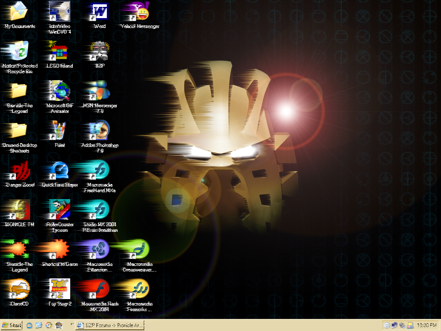The width and height of the screenshot is (441, 331).
Task: Open the MSN Messenger 7.0 shortcut
Action: [99, 91]
